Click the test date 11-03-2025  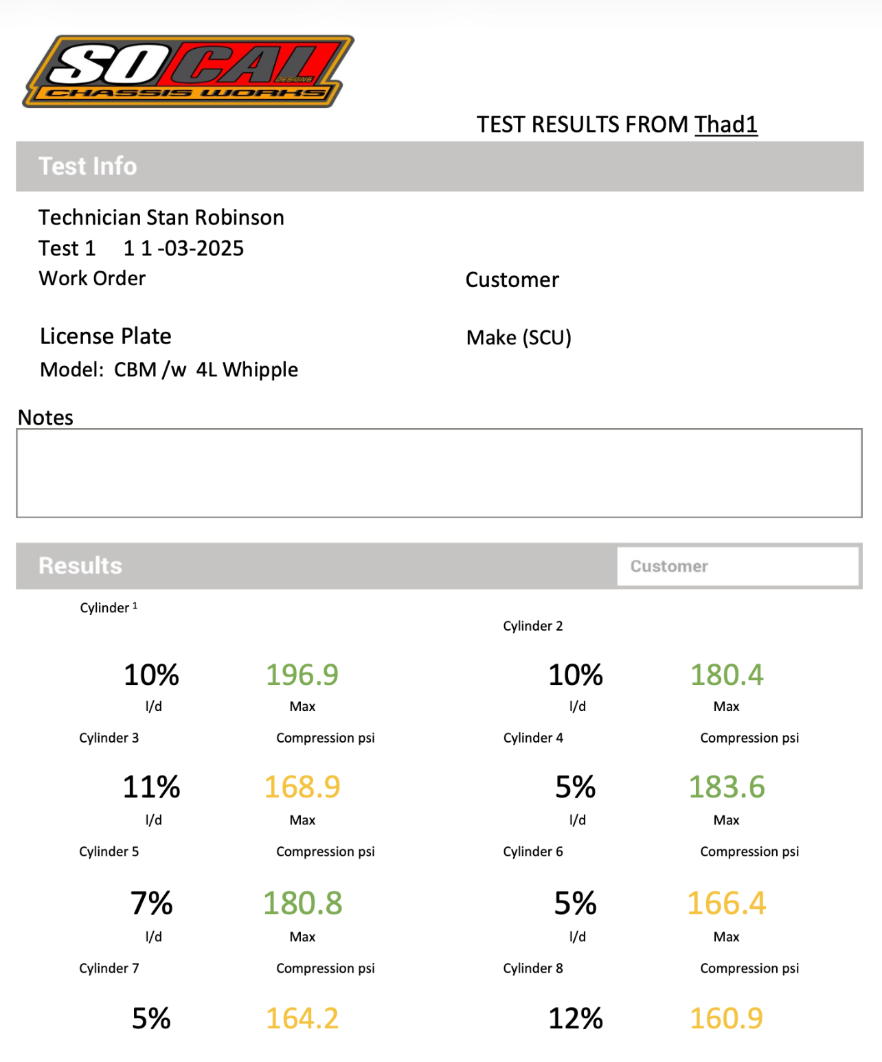(x=183, y=248)
